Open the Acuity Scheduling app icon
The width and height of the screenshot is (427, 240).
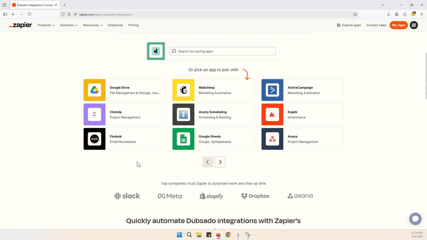tap(183, 115)
